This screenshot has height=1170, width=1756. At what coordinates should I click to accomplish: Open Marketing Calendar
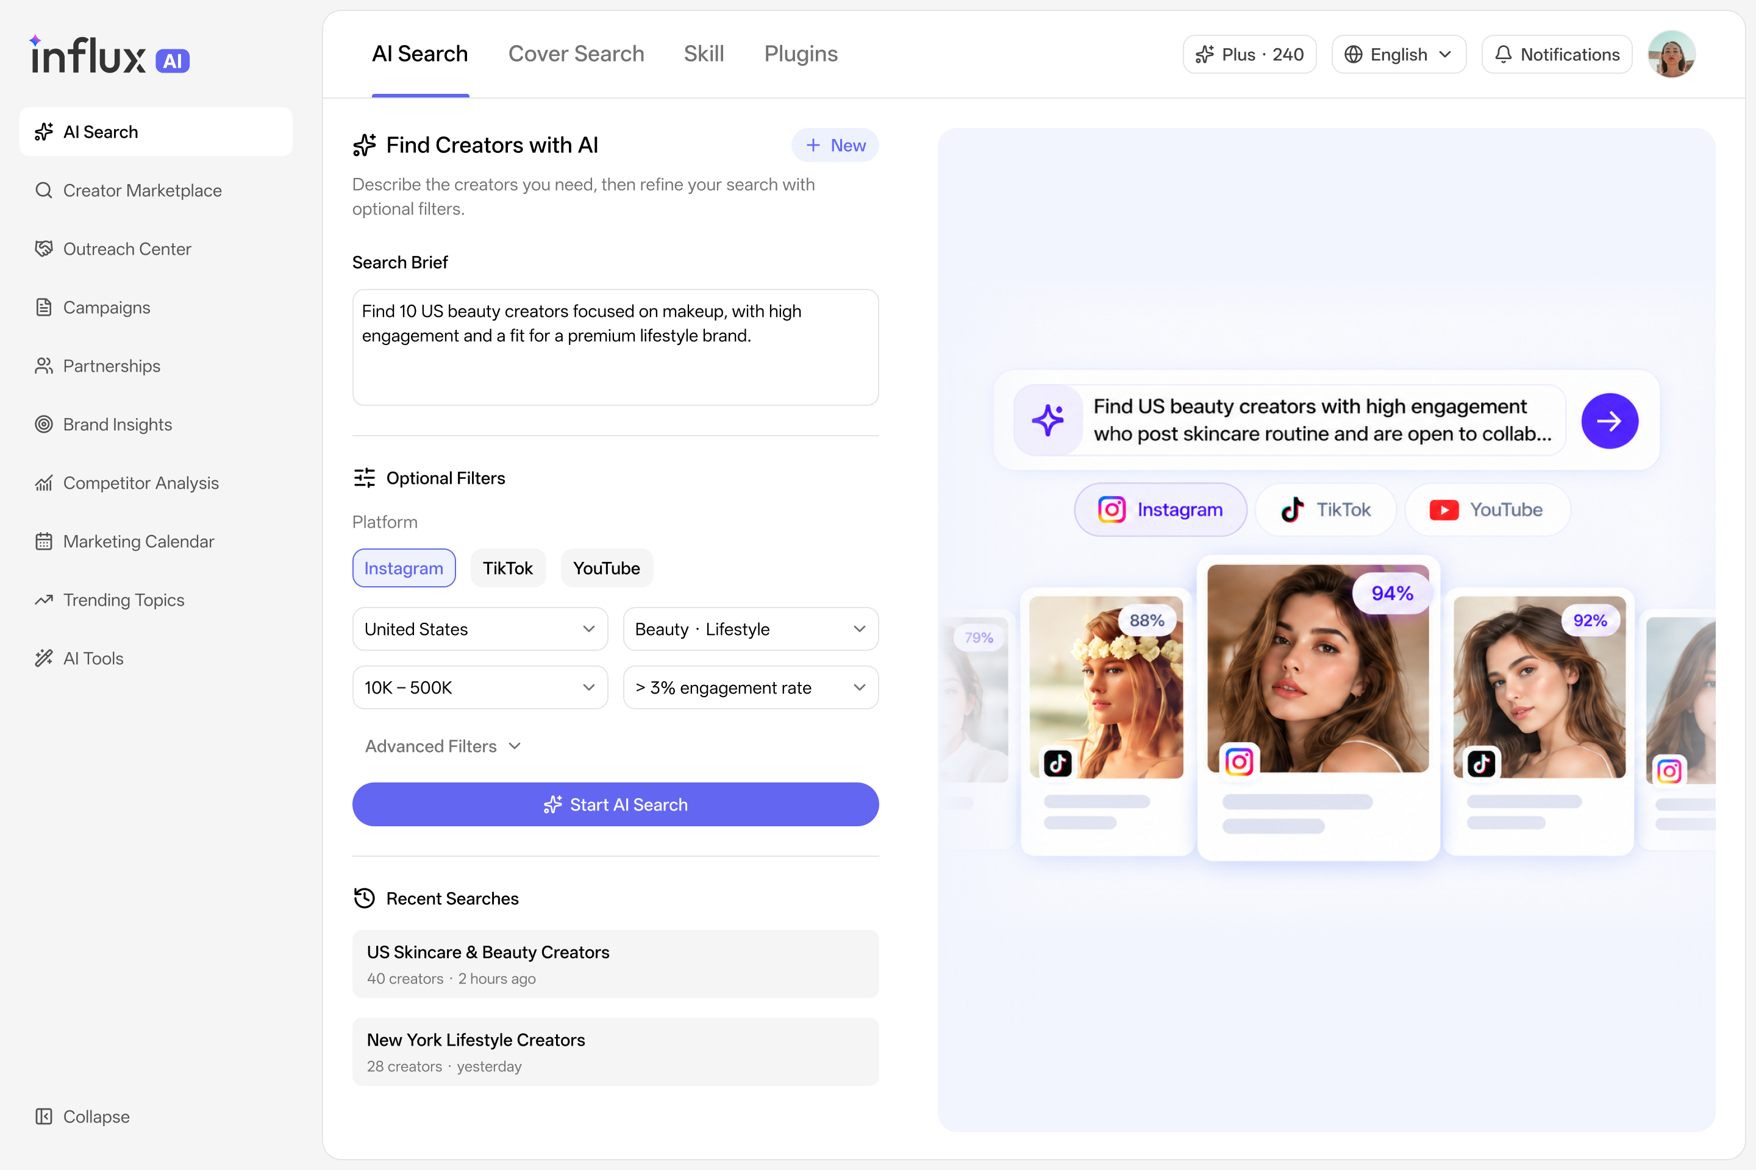coord(156,541)
